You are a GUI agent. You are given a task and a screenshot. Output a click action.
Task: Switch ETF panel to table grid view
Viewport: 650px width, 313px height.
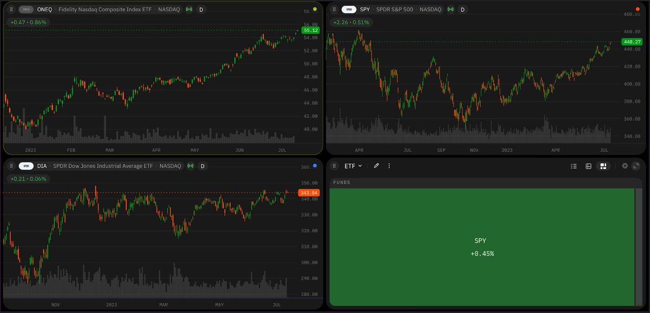coord(588,166)
